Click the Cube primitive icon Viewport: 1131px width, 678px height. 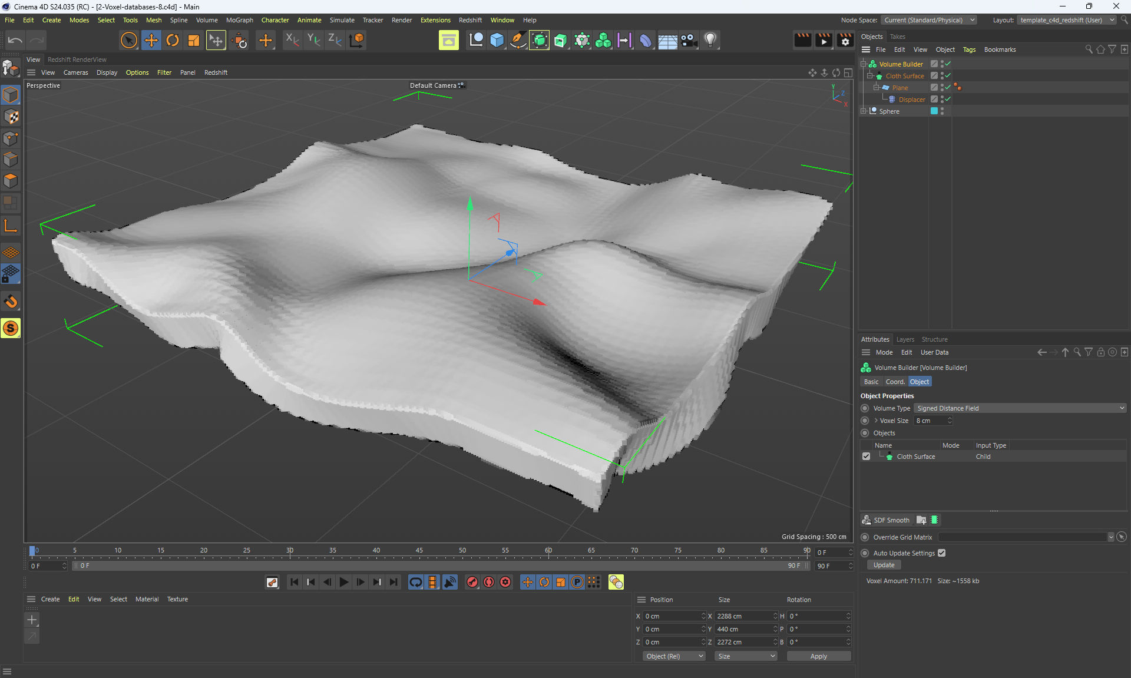point(497,40)
